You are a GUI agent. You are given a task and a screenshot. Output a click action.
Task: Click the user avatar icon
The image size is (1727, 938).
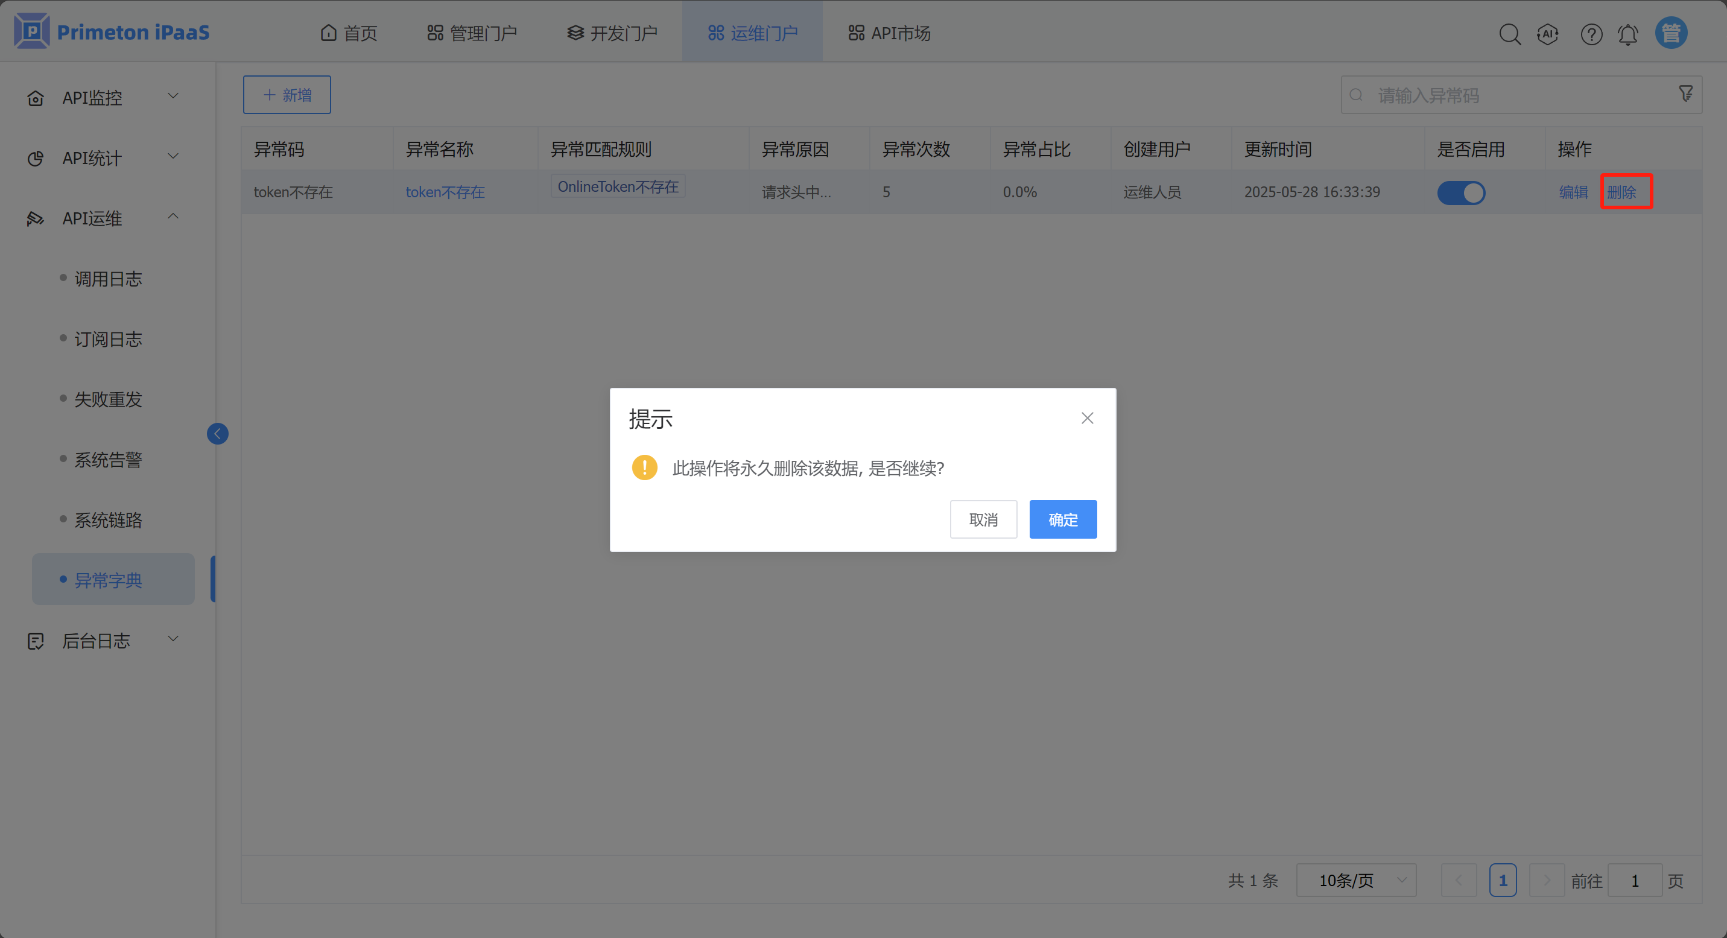(1671, 33)
